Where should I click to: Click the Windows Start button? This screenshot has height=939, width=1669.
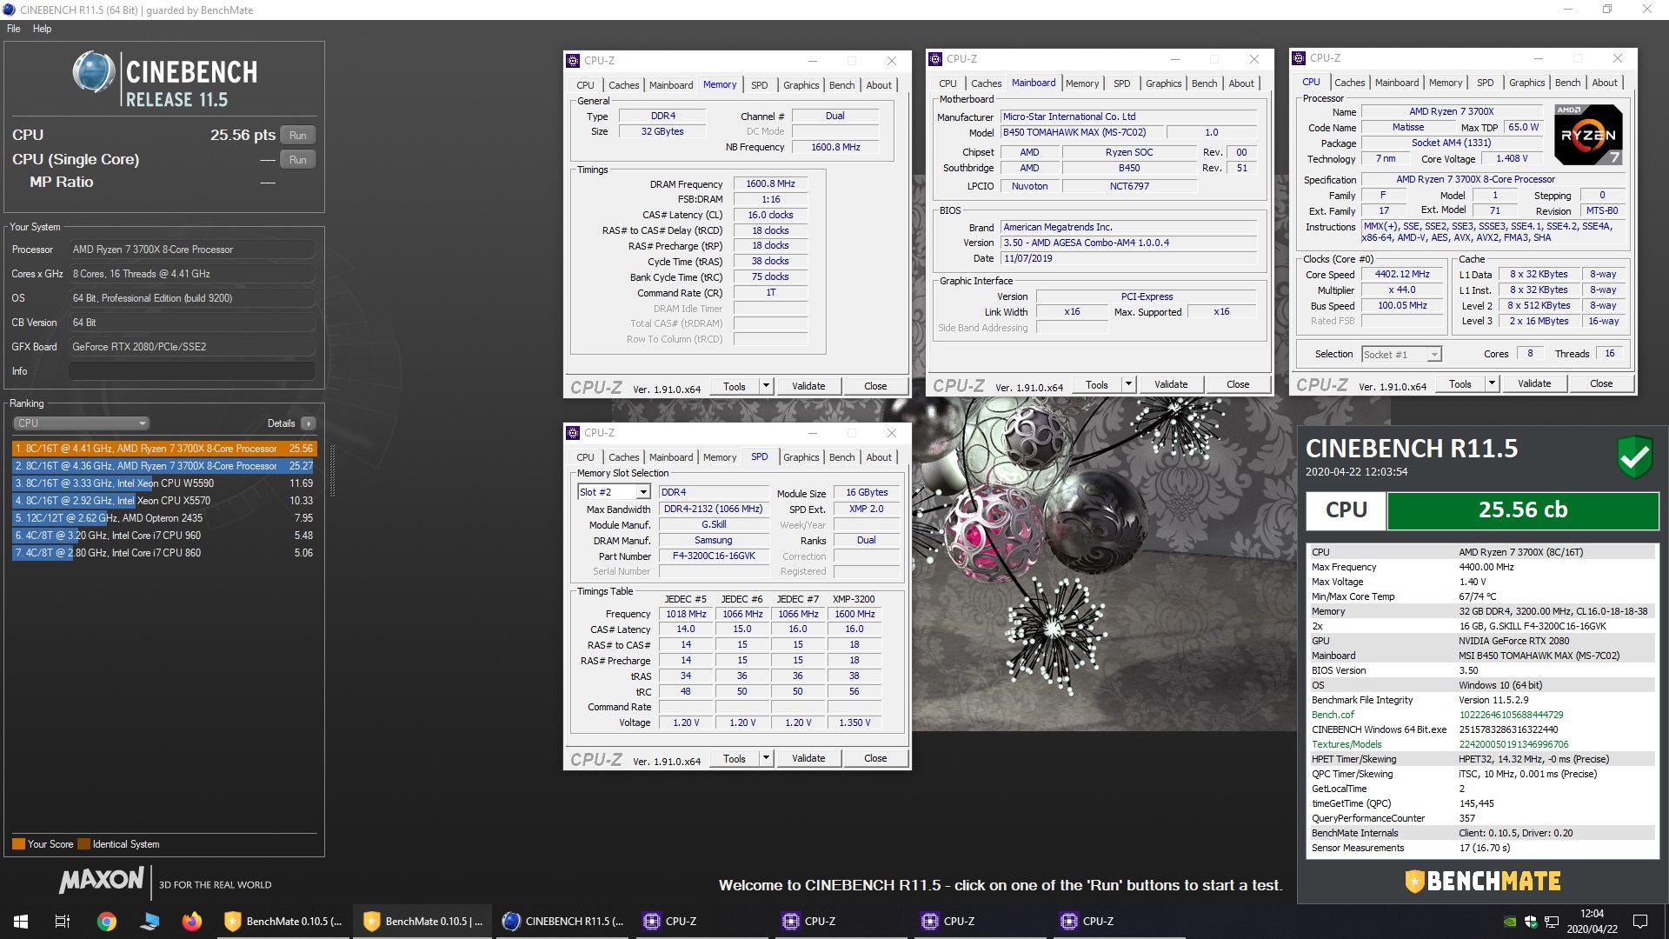(21, 921)
